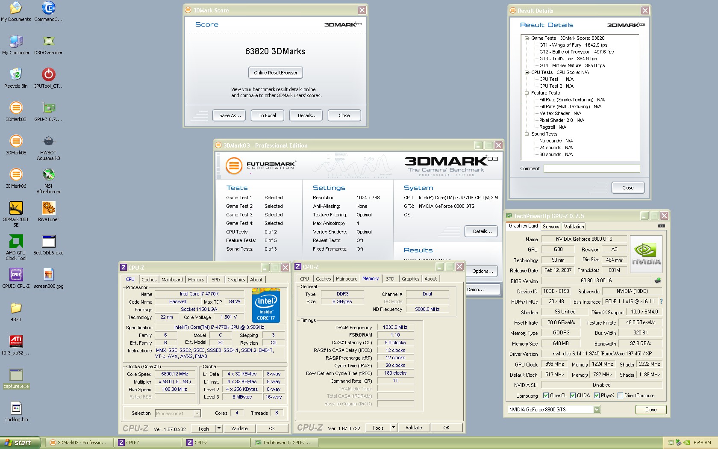The width and height of the screenshot is (718, 449).
Task: Click the taskbar clock
Action: pos(702,443)
